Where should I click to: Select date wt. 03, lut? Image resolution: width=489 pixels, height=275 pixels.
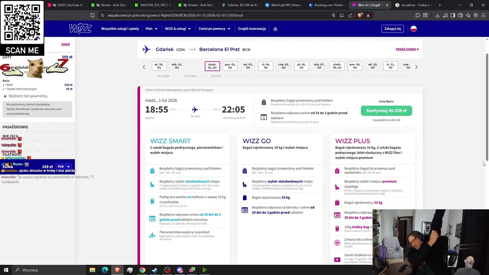(248, 66)
